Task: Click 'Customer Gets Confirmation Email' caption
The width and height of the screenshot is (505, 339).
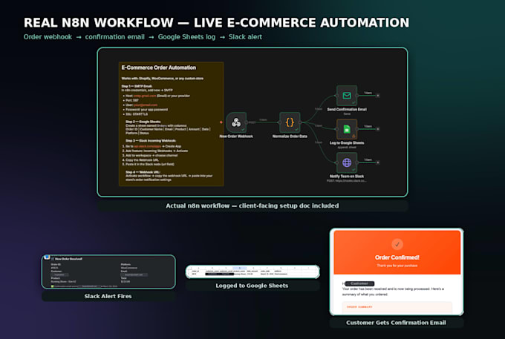Action: (396, 323)
